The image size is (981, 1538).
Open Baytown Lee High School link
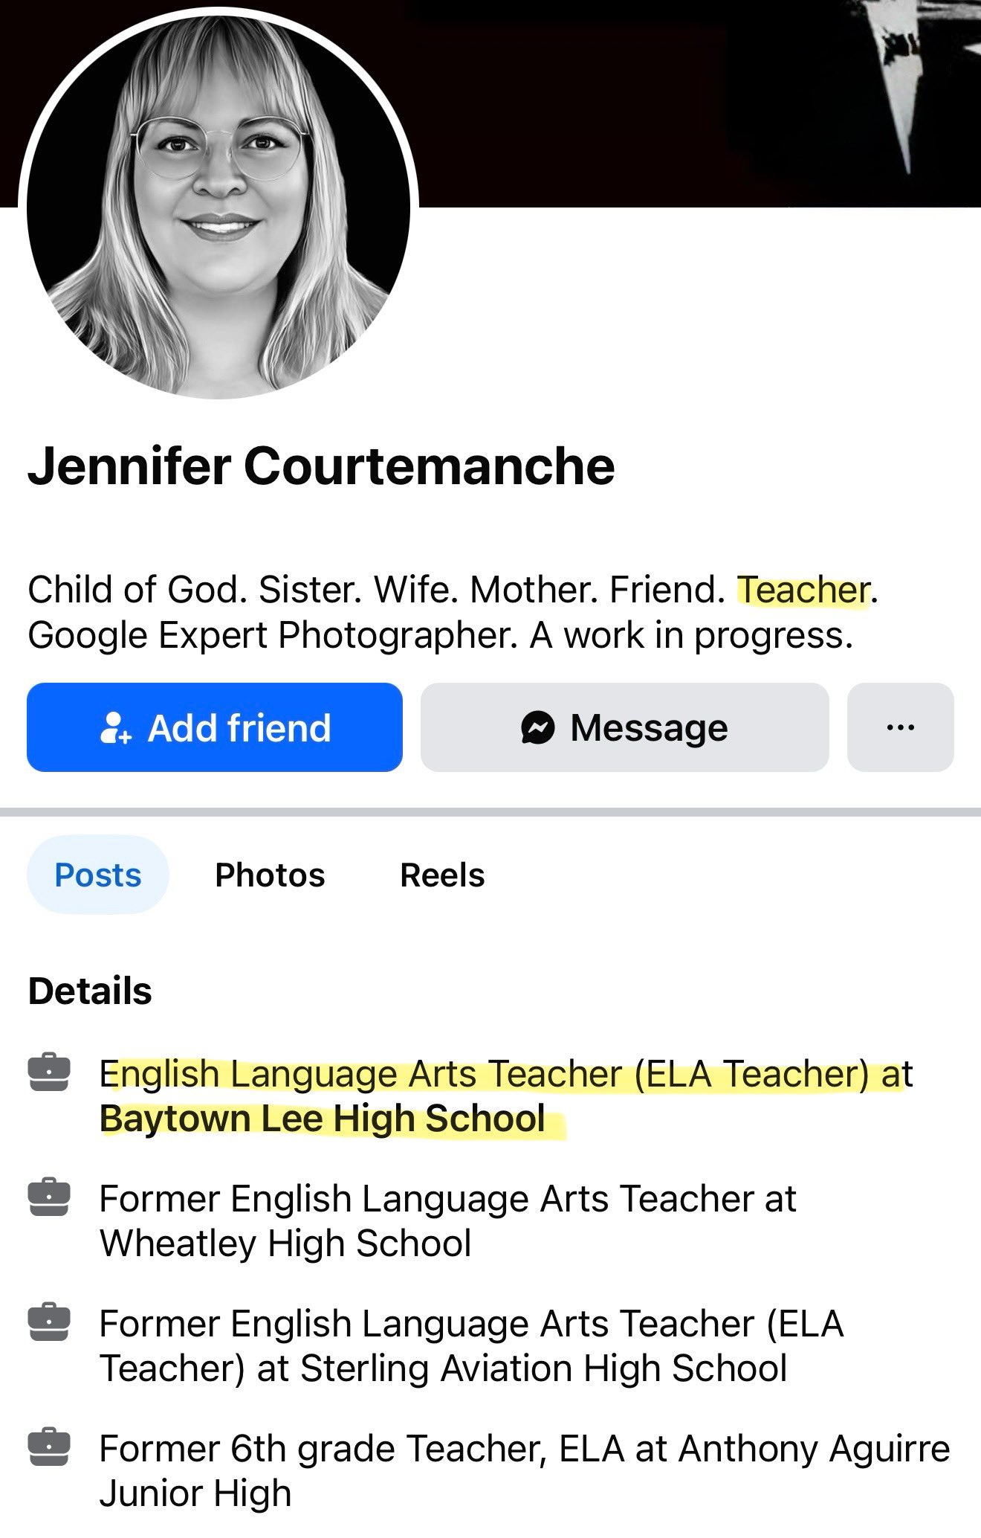point(323,1119)
